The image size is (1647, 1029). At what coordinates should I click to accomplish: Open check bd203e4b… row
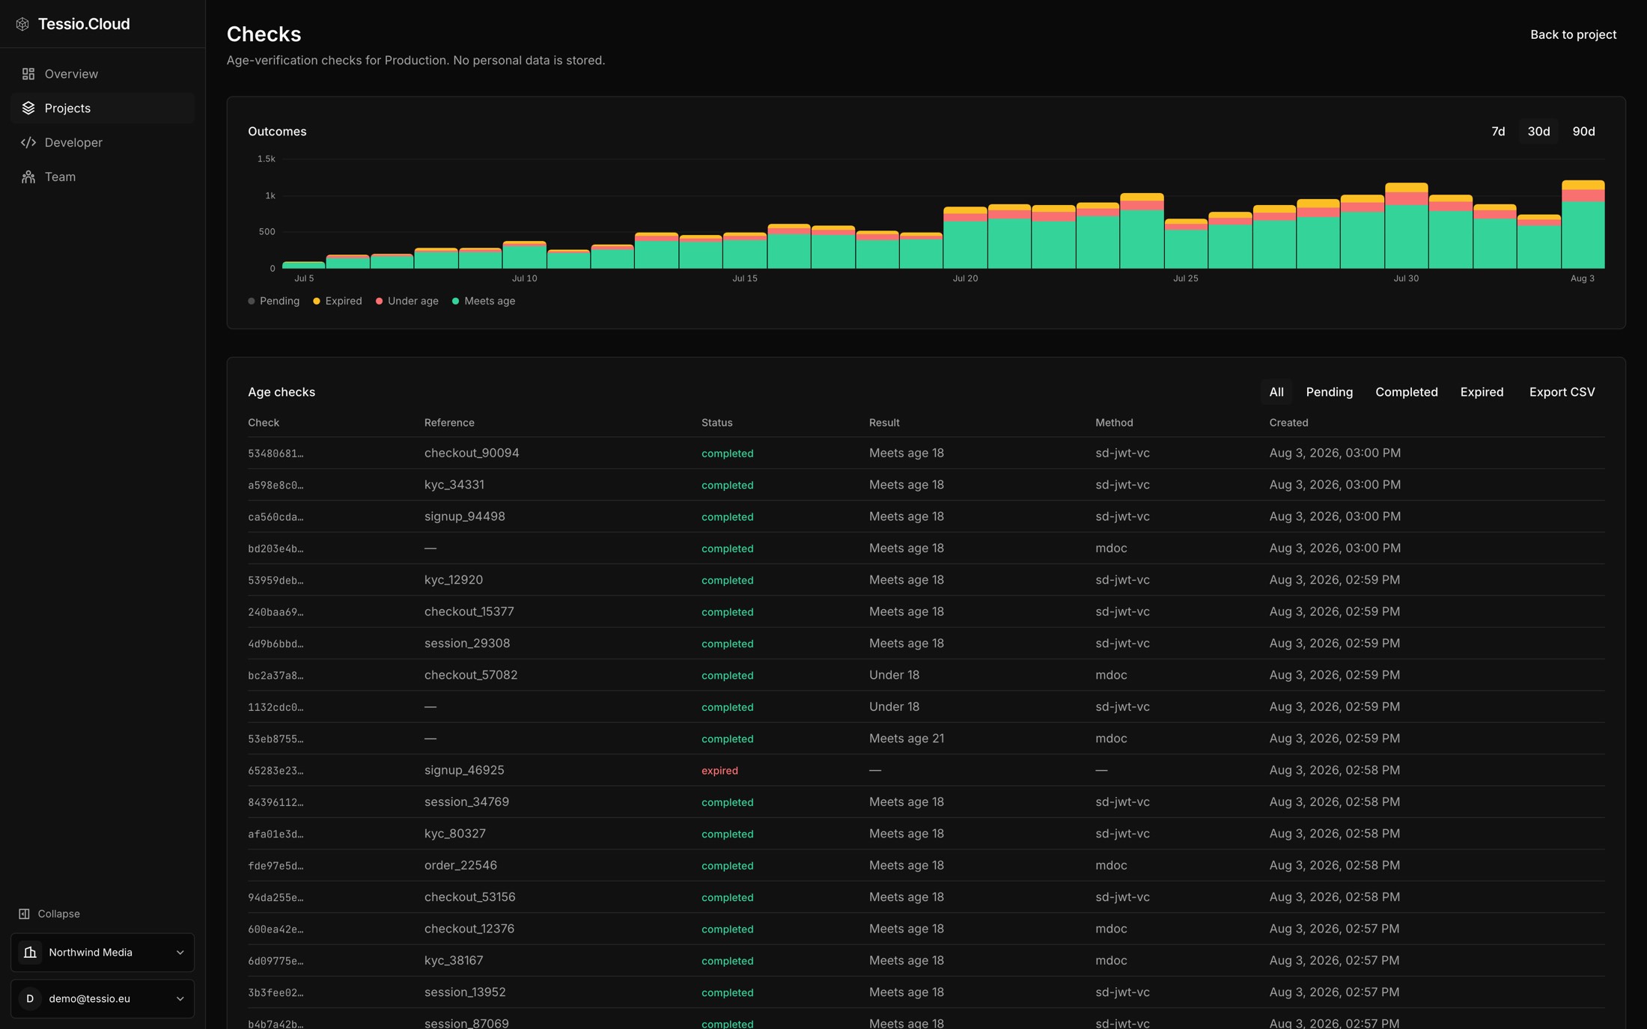point(926,548)
